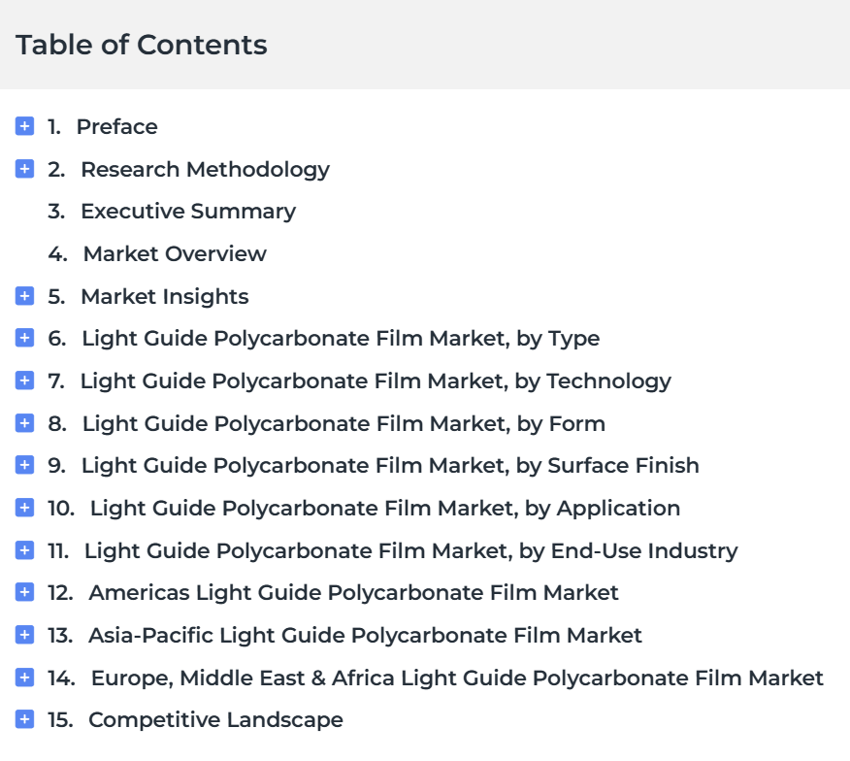Click plus icon beside Market, by Form
The image size is (850, 761).
24,423
